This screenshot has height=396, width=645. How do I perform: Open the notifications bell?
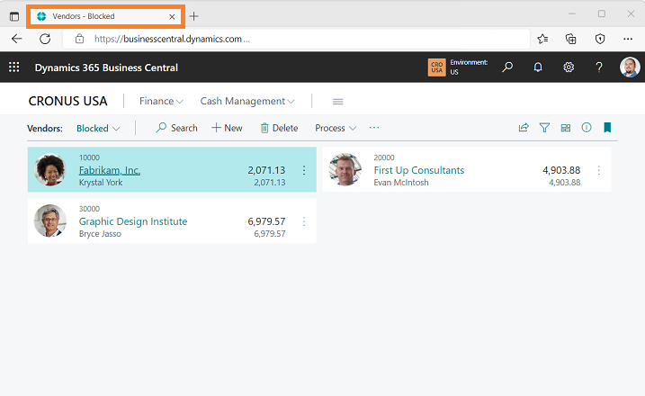pos(538,67)
